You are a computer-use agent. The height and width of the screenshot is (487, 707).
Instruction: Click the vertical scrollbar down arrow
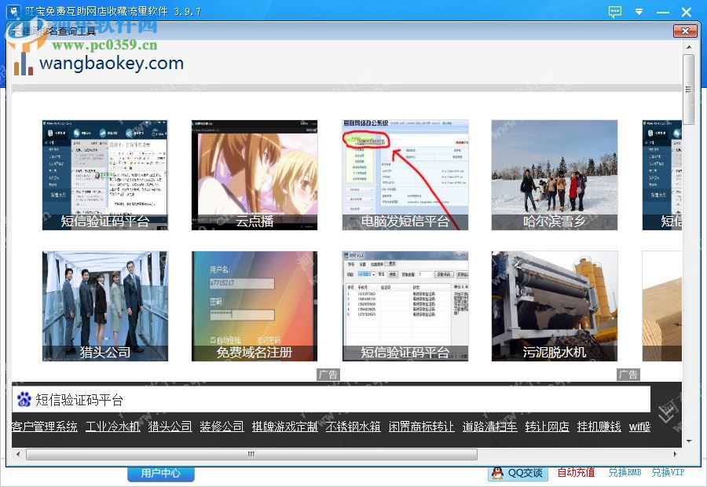coord(688,441)
